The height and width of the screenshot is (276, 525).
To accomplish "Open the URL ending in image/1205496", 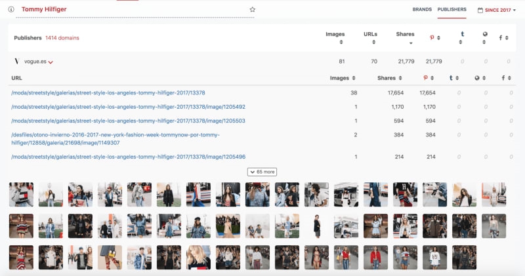I will [x=128, y=157].
